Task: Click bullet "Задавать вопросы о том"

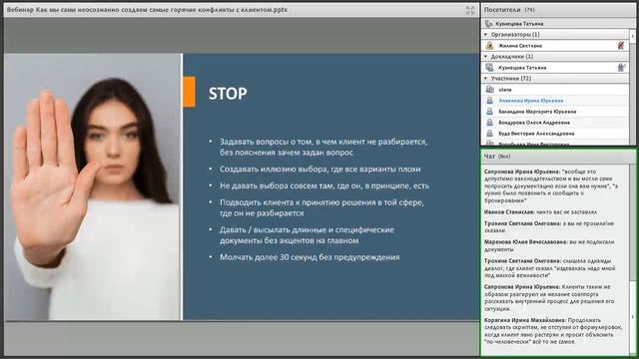Action: [323, 147]
